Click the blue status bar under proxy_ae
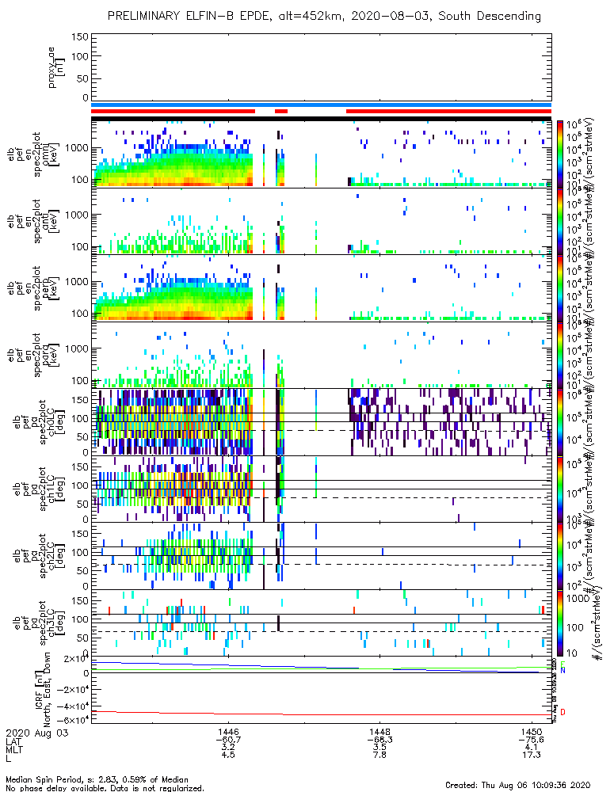The height and width of the screenshot is (792, 614). (x=321, y=105)
